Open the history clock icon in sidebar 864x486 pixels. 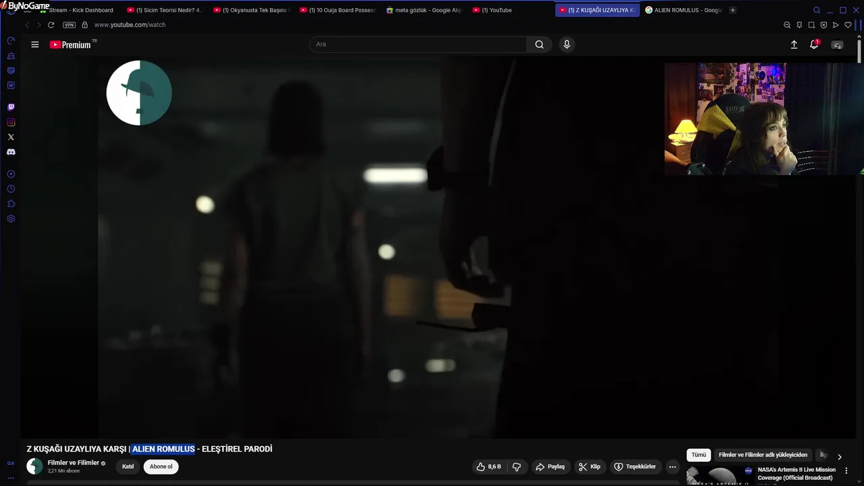tap(11, 189)
